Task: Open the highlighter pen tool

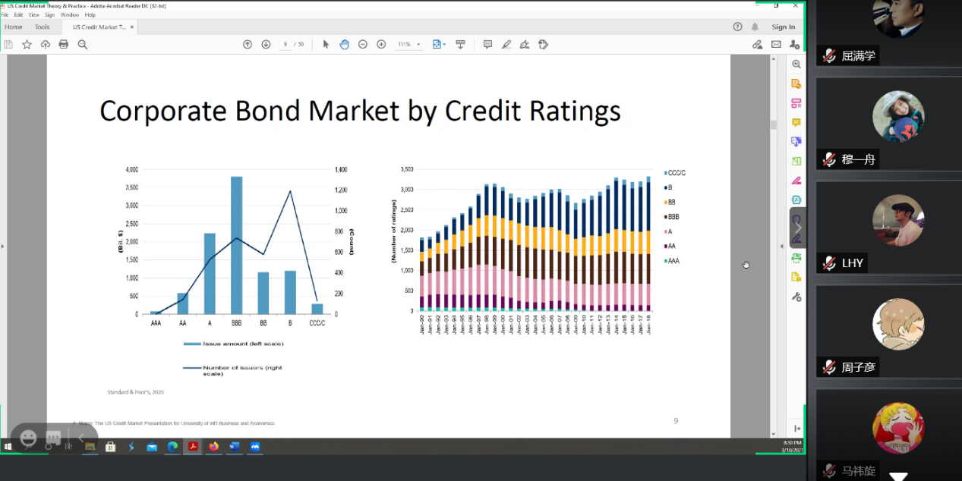Action: pos(506,45)
